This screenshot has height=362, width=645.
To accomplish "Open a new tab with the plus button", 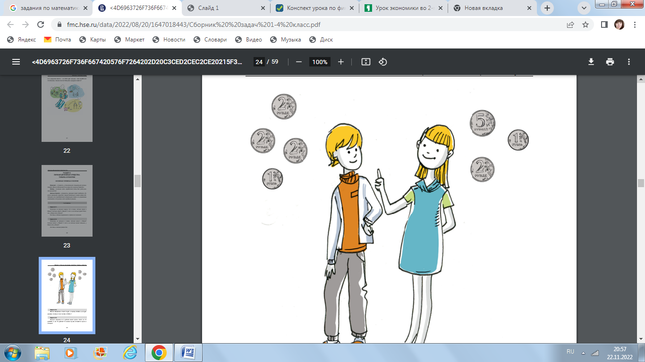I will point(547,8).
